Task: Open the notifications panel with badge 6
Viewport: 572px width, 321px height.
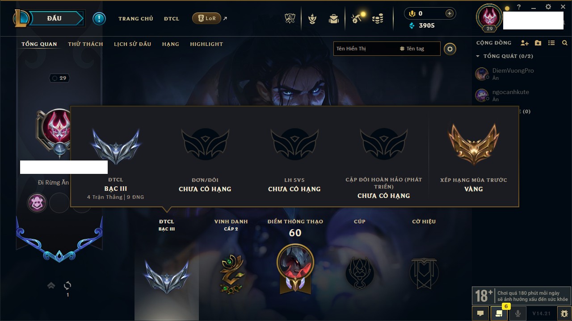Action: pos(499,313)
